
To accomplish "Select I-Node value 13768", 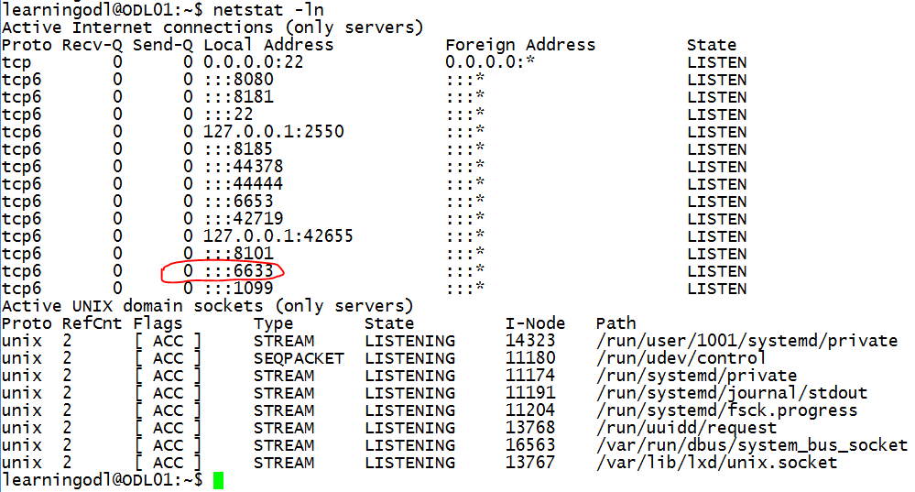I will pyautogui.click(x=530, y=428).
